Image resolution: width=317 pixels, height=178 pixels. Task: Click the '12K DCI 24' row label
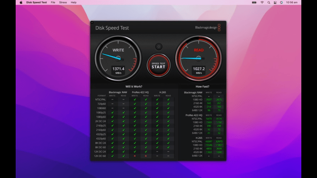click(100, 151)
